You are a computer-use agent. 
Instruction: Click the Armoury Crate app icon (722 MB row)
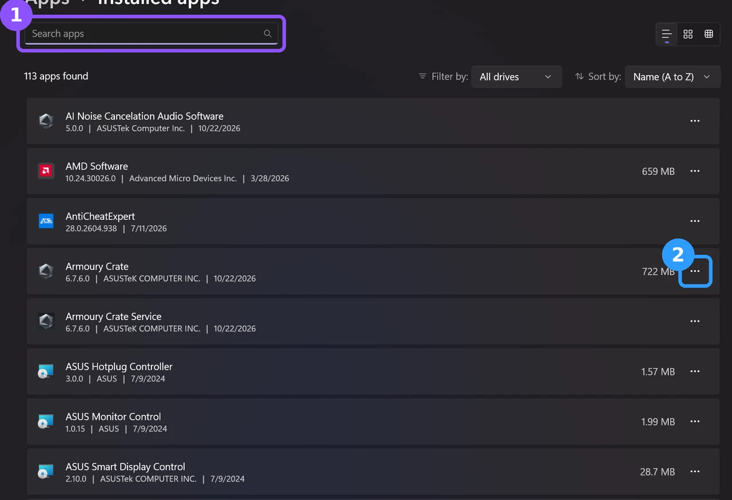coord(46,271)
